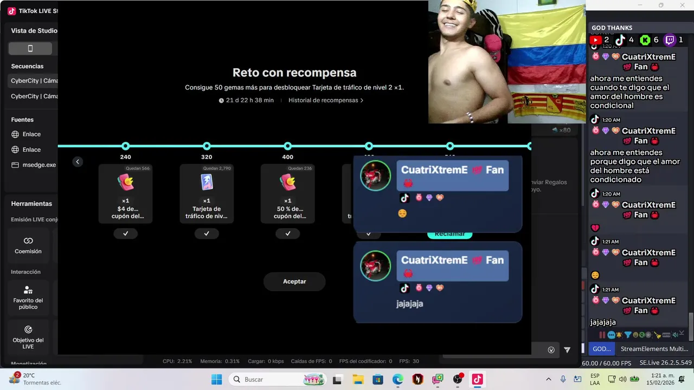Open the Windows Start menu

216,379
